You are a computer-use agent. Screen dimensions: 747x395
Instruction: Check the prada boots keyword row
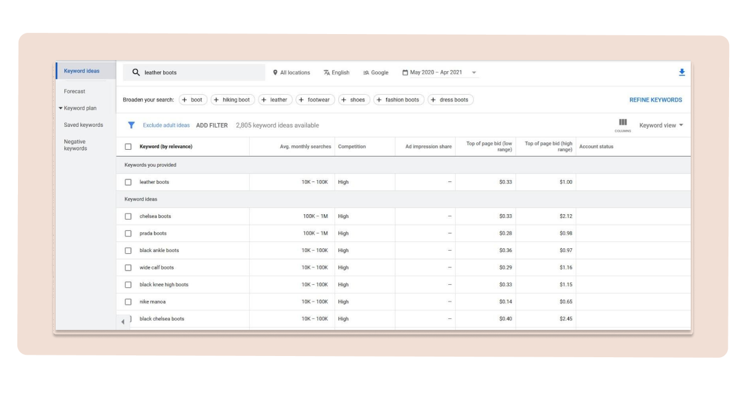(x=128, y=233)
